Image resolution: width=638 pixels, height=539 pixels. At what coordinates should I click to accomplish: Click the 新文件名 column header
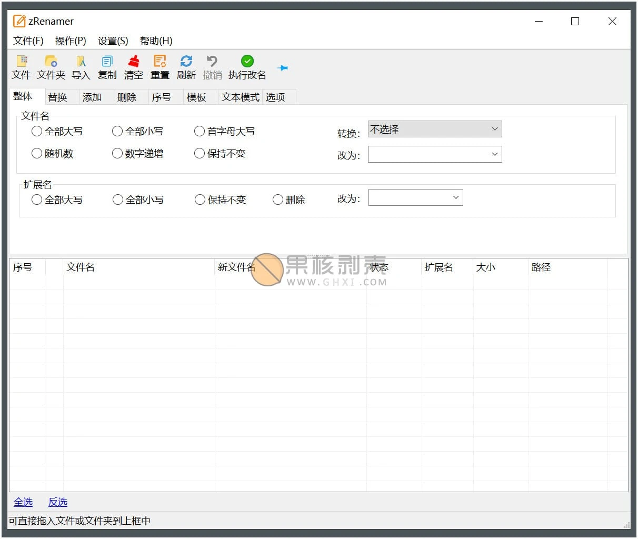[x=291, y=267]
